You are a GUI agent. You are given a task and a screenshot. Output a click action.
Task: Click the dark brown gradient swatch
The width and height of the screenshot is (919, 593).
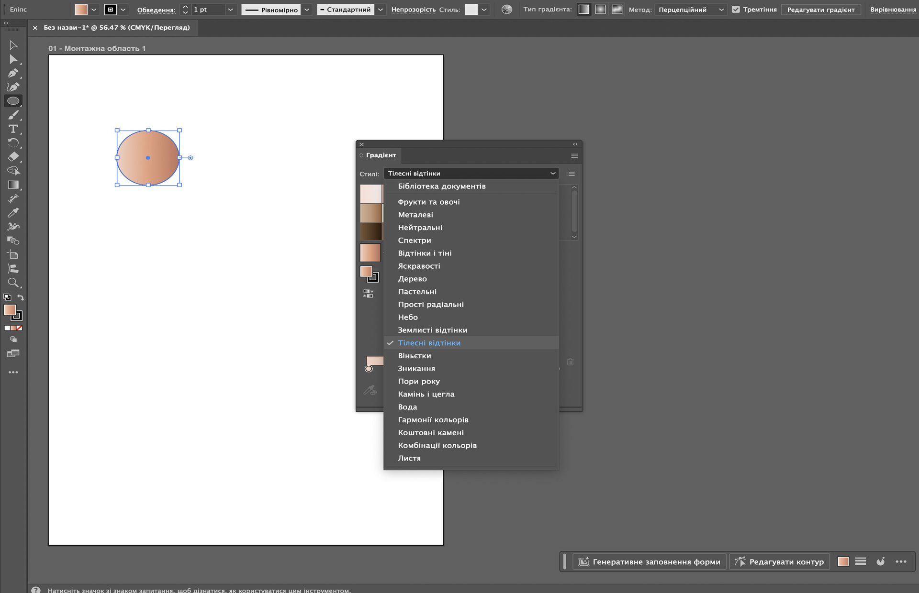[x=370, y=231]
